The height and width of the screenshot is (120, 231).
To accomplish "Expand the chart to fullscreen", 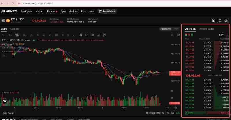I will (172, 35).
